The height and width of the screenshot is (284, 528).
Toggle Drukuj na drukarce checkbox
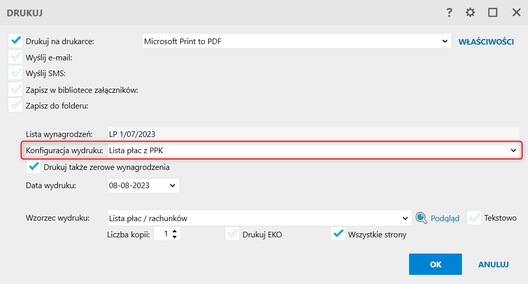pos(16,41)
